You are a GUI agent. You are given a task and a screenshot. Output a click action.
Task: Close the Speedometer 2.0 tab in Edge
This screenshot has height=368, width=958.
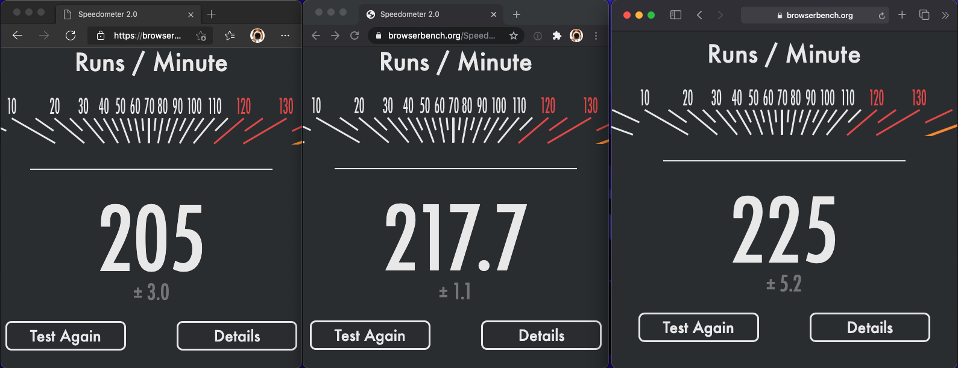(191, 14)
